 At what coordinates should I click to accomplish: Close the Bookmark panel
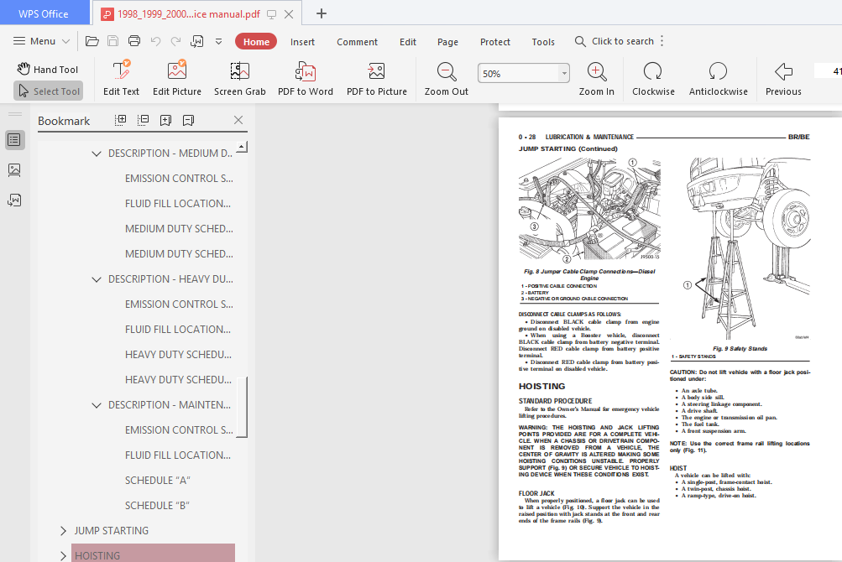238,120
